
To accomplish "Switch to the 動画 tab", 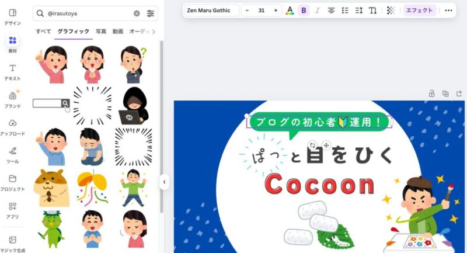I will [x=118, y=32].
